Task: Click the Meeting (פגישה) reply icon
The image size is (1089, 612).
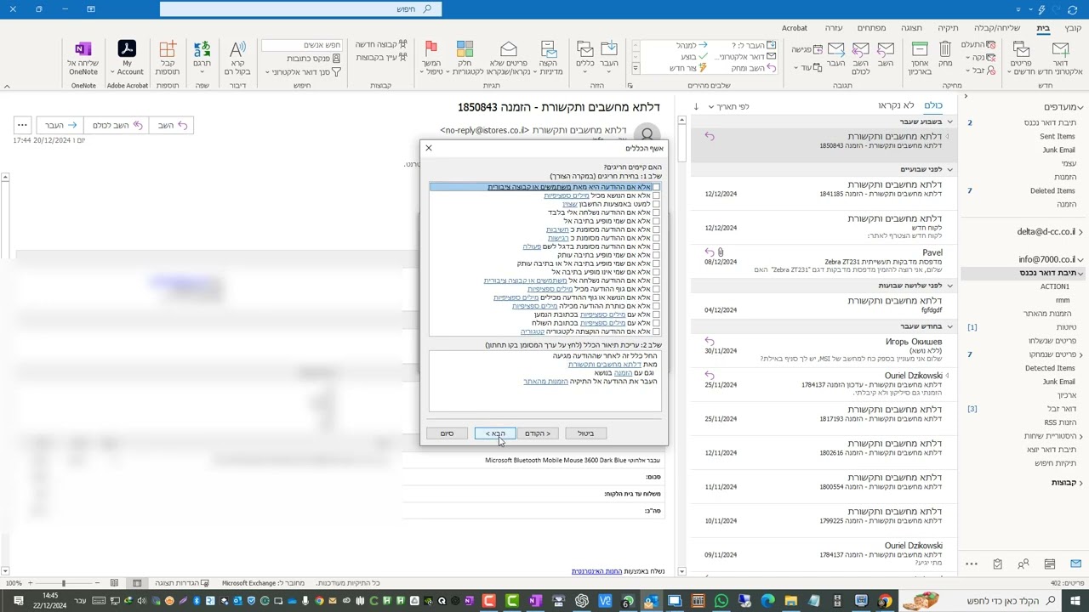Action: coord(818,49)
